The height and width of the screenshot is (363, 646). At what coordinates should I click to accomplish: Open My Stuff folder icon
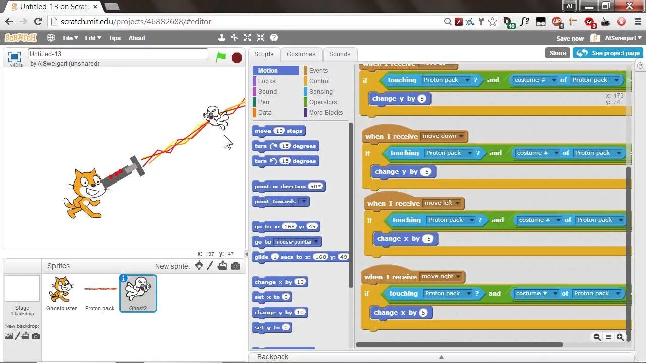coord(595,38)
